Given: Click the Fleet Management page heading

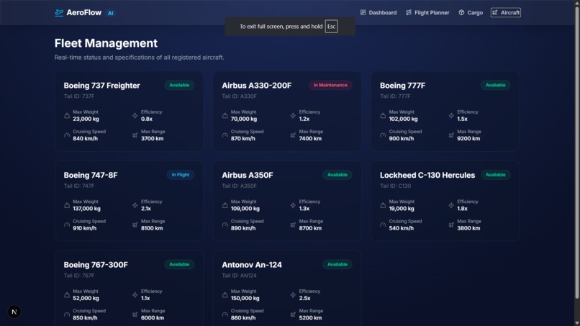Looking at the screenshot, I should [x=106, y=43].
